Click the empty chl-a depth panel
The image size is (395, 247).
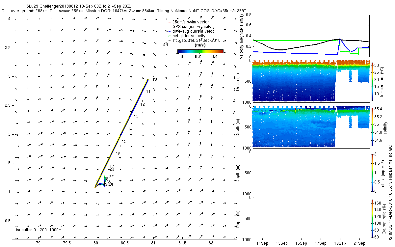coord(311,173)
